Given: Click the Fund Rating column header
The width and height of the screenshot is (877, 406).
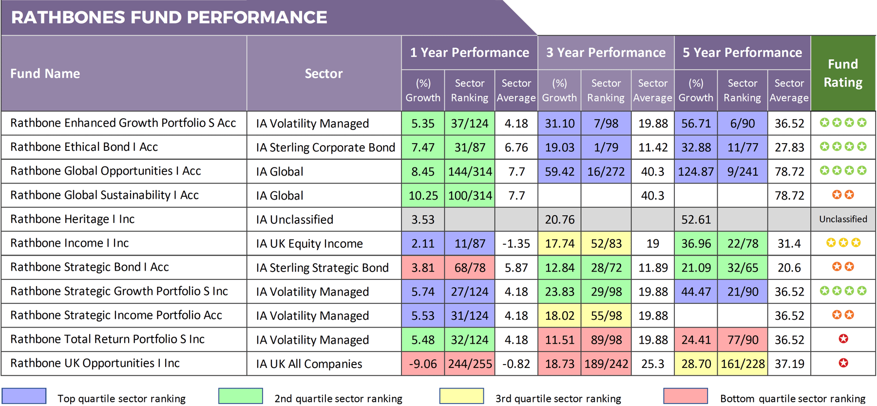Looking at the screenshot, I should point(843,73).
